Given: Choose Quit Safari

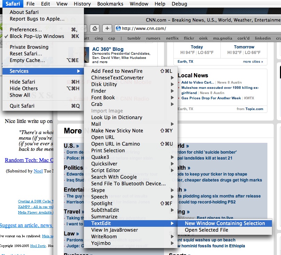Looking at the screenshot, I should 43,106.
